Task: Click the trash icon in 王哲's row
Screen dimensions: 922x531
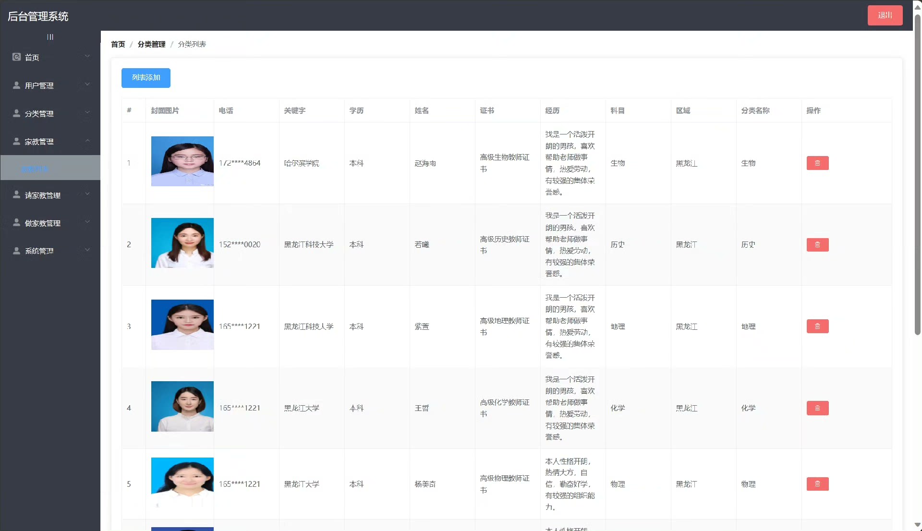Action: click(817, 408)
